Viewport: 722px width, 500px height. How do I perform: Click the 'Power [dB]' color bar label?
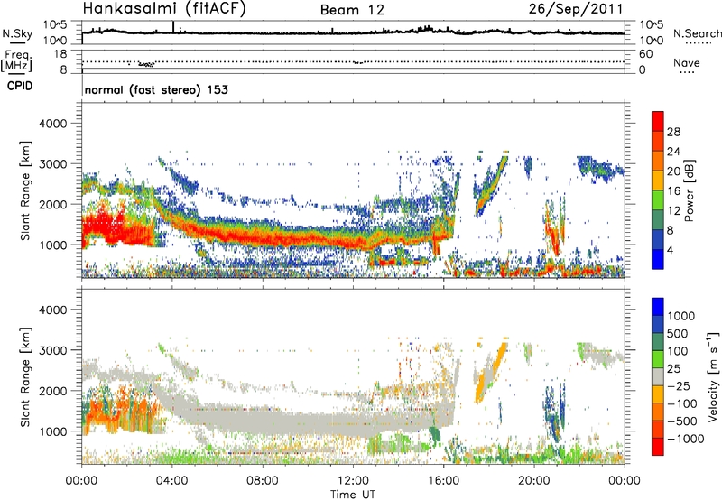(689, 190)
